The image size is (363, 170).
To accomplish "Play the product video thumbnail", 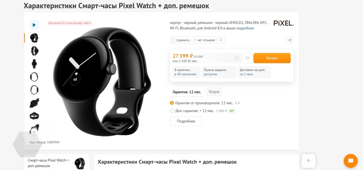I will [34, 25].
